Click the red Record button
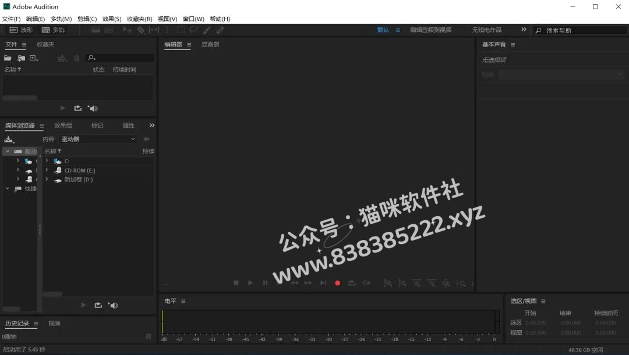 click(337, 283)
